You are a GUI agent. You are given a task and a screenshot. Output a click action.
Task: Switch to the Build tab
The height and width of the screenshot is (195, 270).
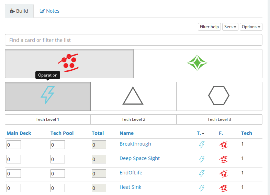pos(19,11)
